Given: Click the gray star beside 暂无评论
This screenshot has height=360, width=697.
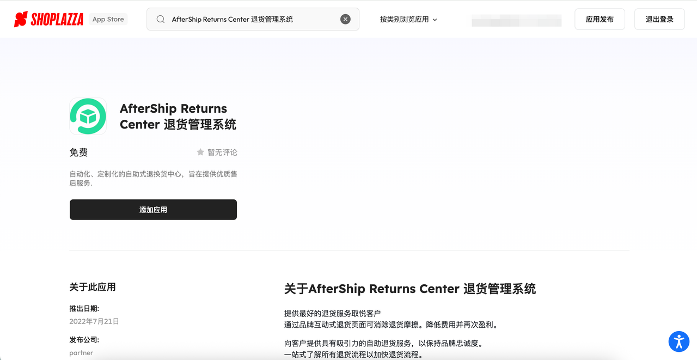Looking at the screenshot, I should pyautogui.click(x=199, y=152).
